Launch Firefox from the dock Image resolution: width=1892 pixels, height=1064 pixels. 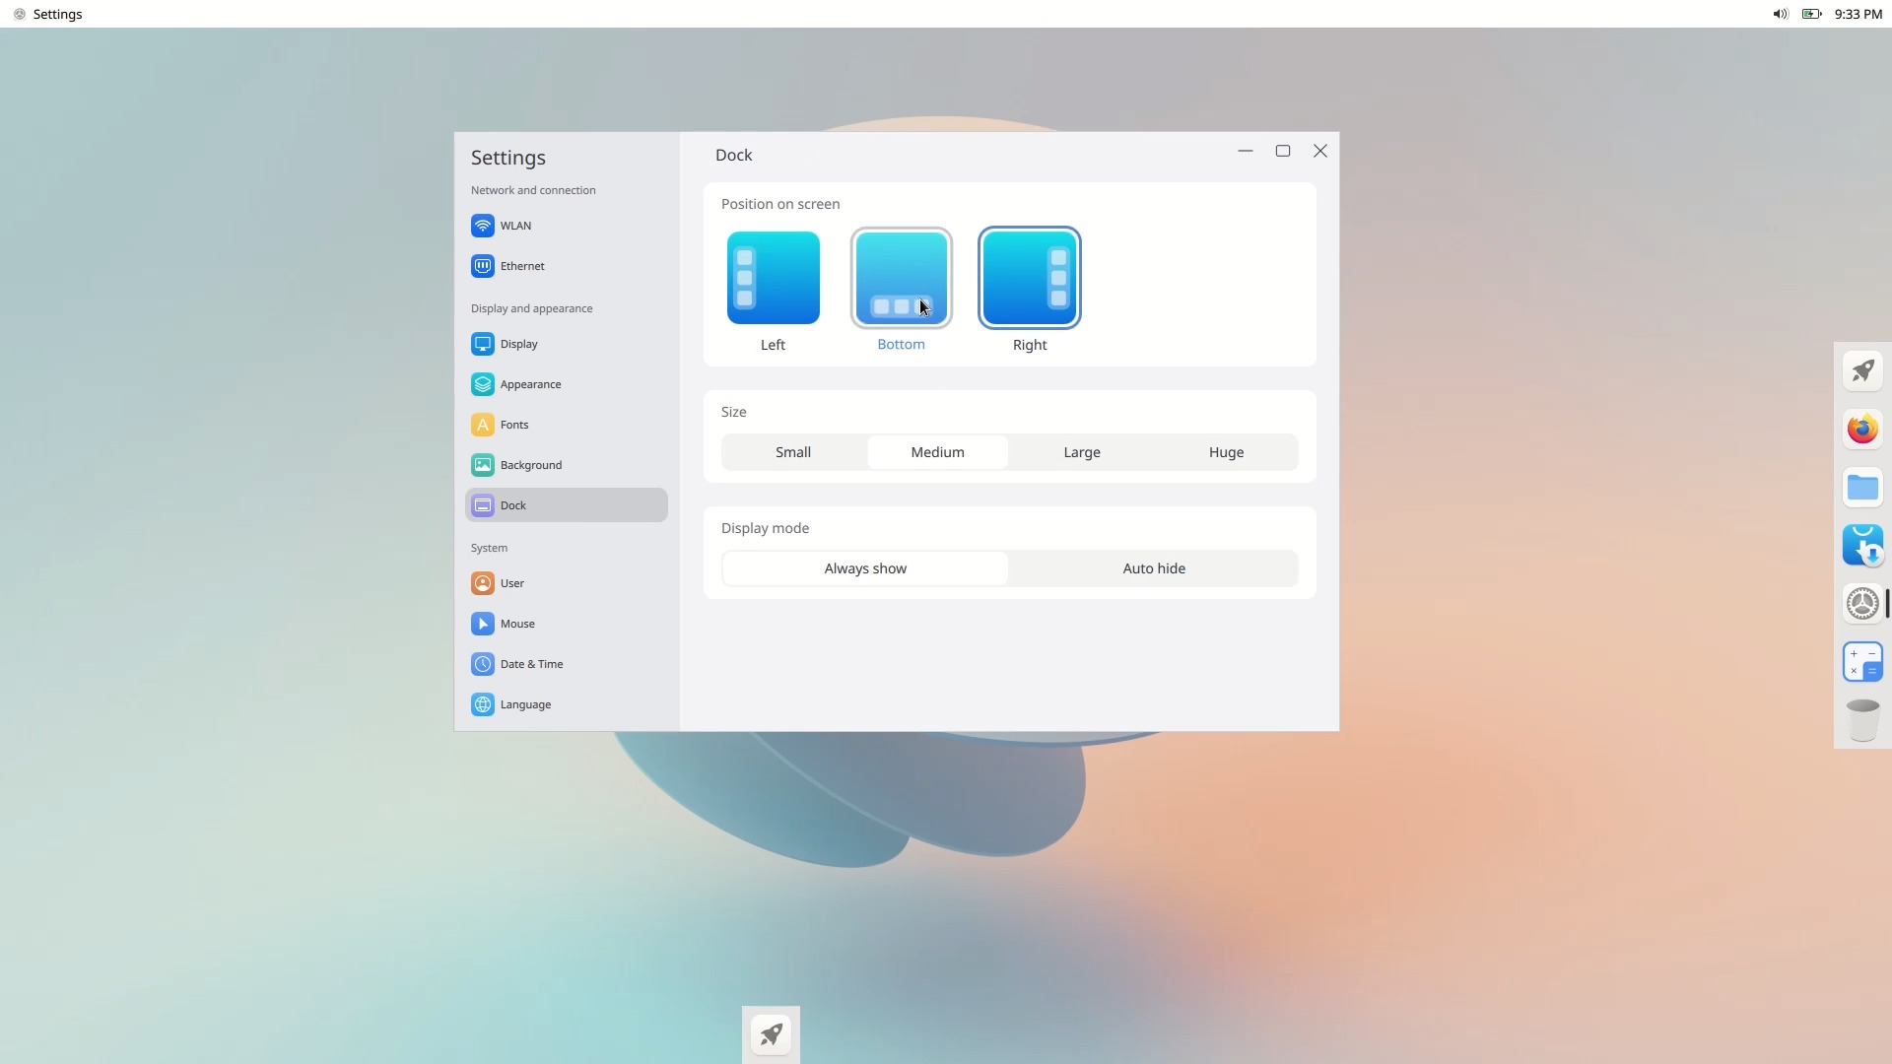coord(1863,430)
